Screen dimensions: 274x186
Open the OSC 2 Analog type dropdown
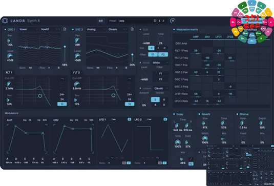click(x=96, y=29)
